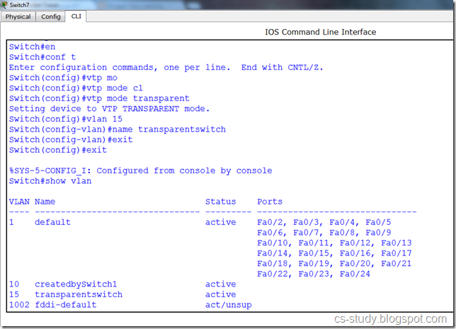
Task: Click the Switch7 window icon
Action: (x=4, y=5)
